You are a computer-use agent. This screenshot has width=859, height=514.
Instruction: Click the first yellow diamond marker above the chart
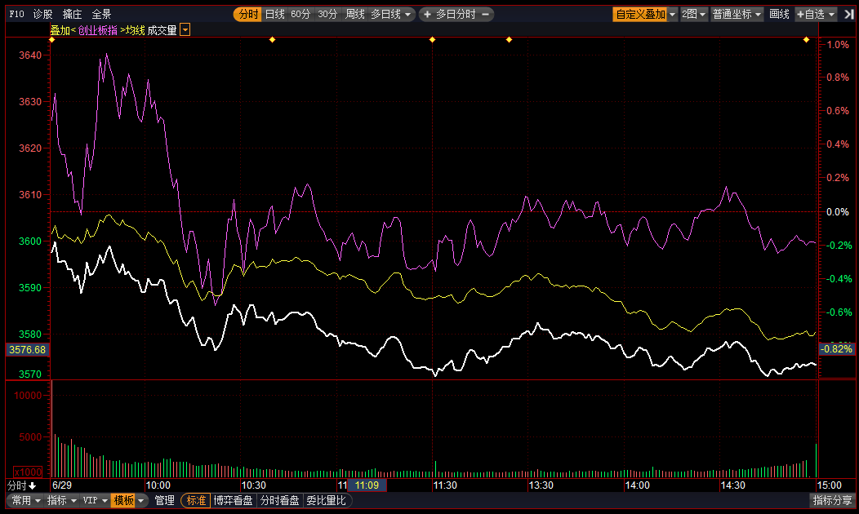click(51, 39)
